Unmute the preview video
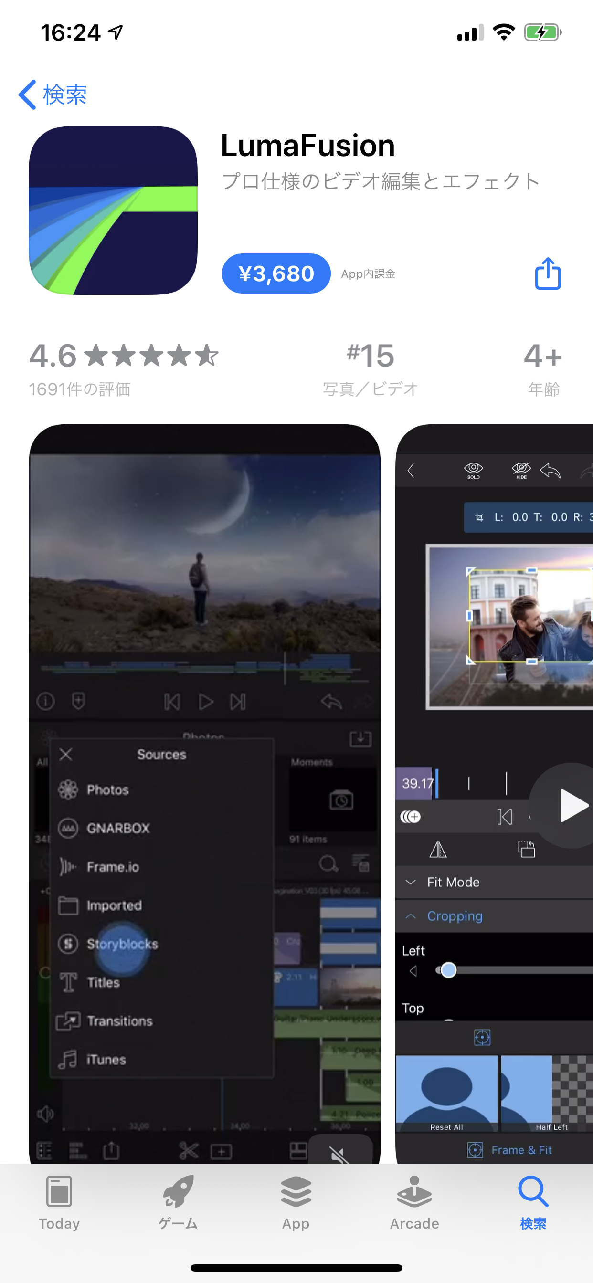Image resolution: width=593 pixels, height=1283 pixels. (340, 1150)
